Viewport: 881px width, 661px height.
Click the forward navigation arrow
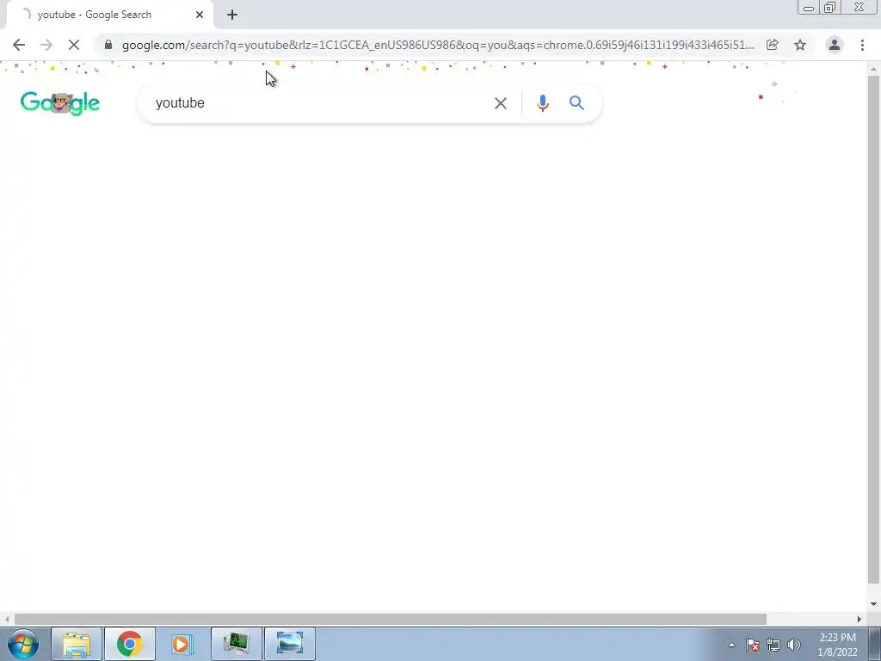(46, 45)
